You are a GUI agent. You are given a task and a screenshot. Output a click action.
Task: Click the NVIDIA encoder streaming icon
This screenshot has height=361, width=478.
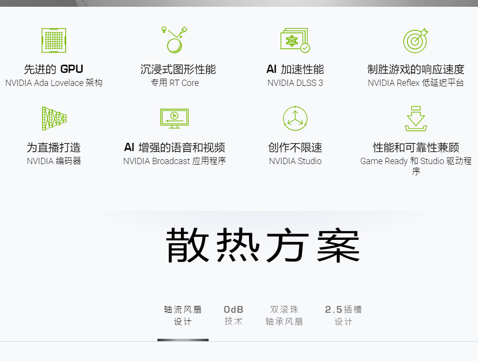click(54, 119)
